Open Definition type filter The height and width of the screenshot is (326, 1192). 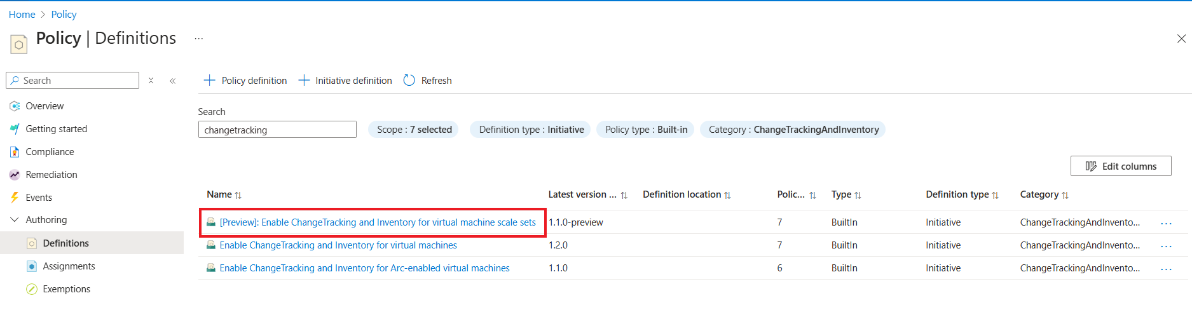tap(531, 130)
